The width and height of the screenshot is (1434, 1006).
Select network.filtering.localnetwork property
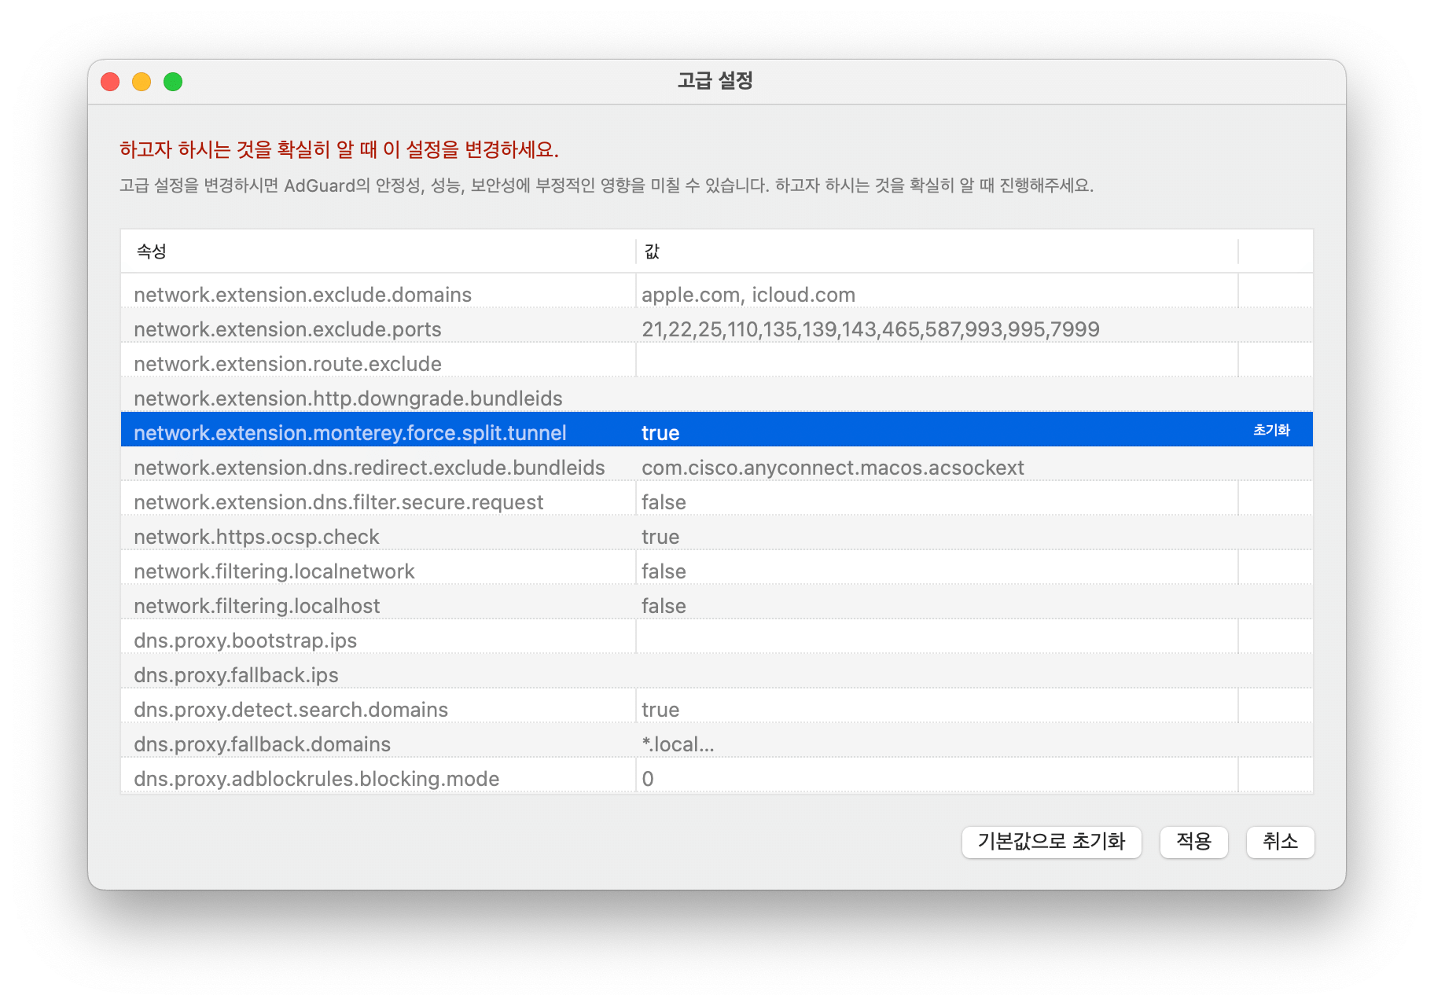point(274,571)
